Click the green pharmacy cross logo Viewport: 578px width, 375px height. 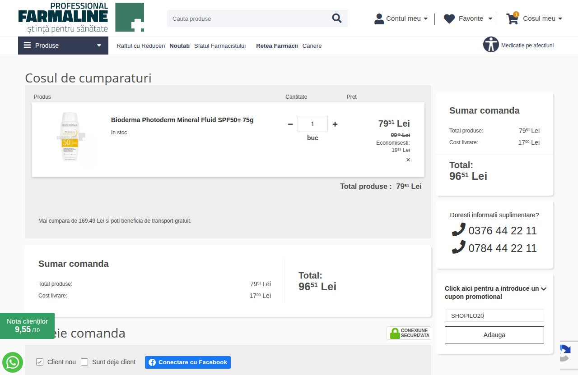click(130, 17)
